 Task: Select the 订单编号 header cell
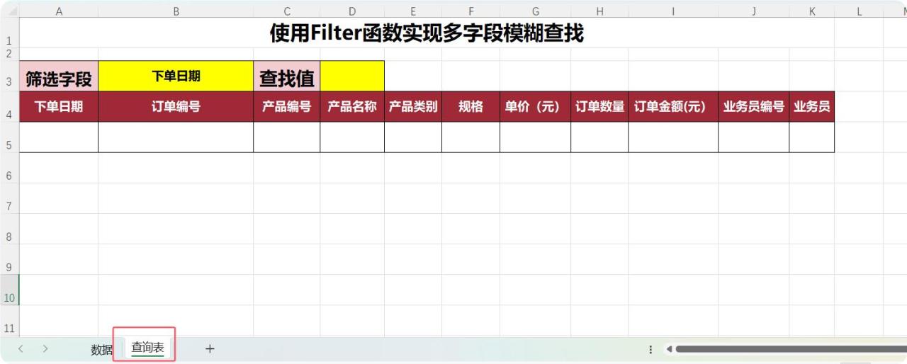(176, 107)
